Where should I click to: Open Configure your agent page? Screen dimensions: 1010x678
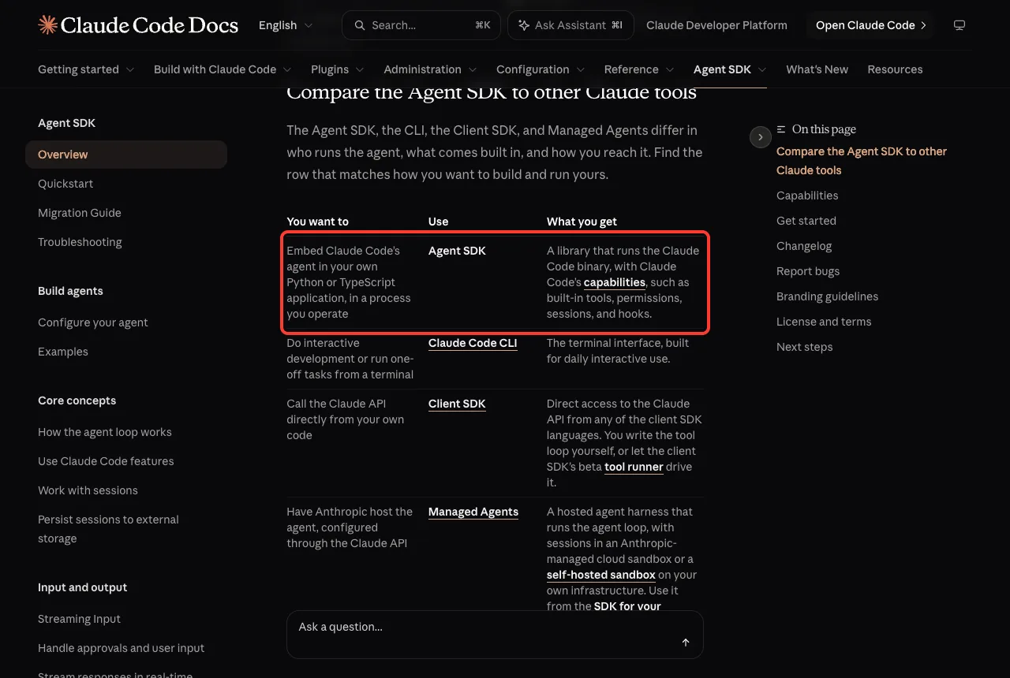[93, 322]
